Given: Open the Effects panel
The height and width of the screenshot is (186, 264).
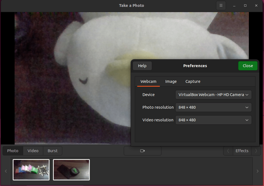Looking at the screenshot, I should (x=242, y=151).
